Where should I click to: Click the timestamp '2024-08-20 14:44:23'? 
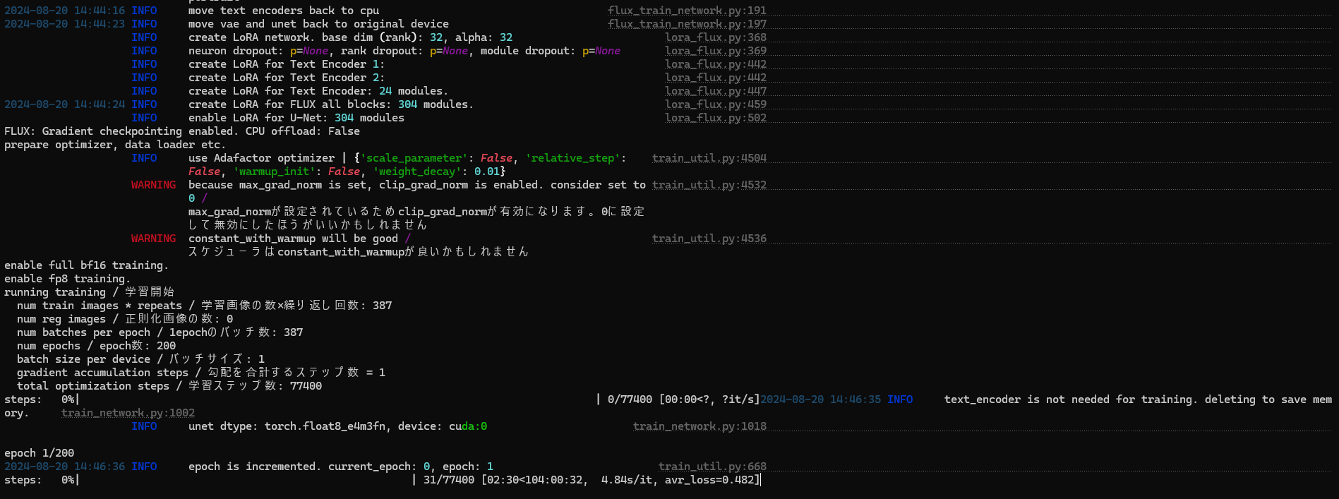(x=64, y=24)
